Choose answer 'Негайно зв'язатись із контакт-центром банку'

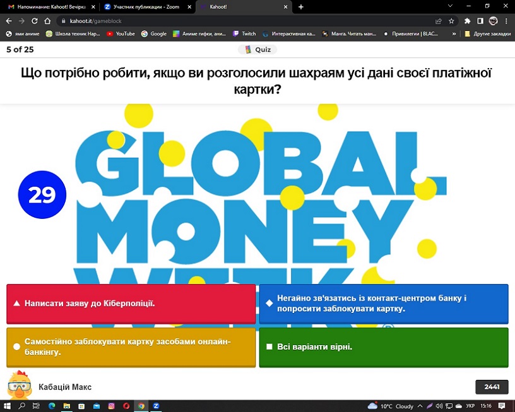(x=384, y=303)
